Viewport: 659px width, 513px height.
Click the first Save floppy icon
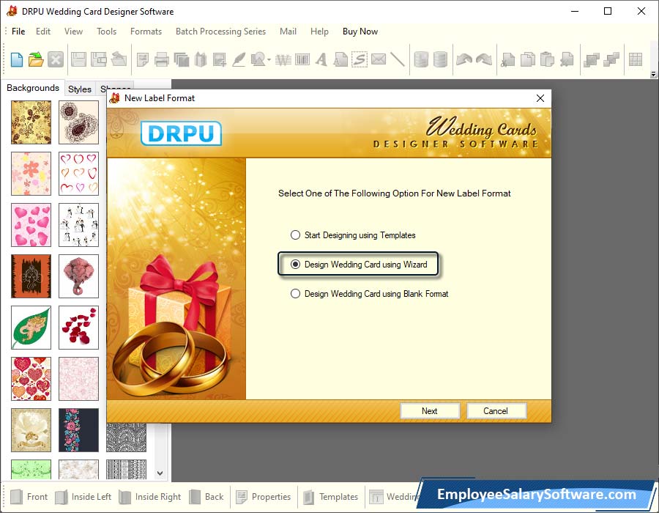click(x=78, y=59)
